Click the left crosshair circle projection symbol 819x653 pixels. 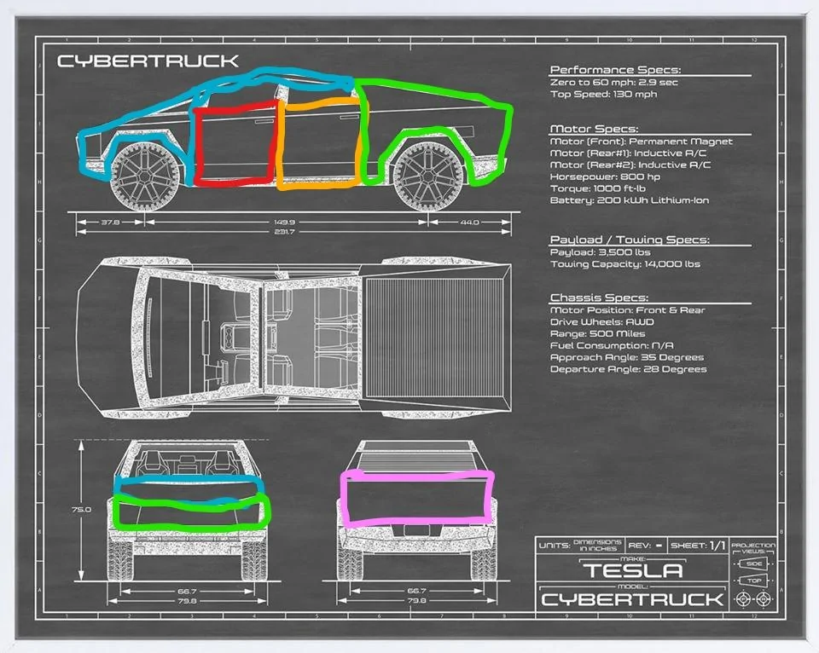744,598
